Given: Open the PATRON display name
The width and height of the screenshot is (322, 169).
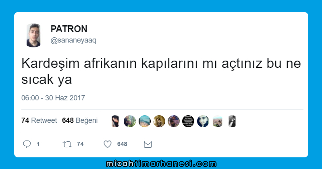Looking at the screenshot, I should pyautogui.click(x=69, y=29).
